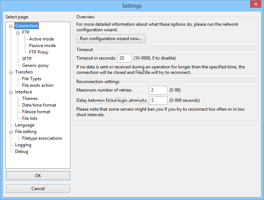Open the FTP Proxy page

click(x=39, y=52)
